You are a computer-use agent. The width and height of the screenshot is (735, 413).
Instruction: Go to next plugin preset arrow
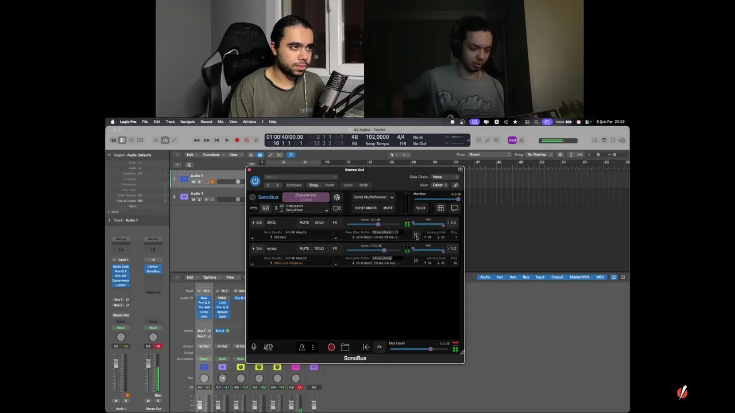point(278,185)
